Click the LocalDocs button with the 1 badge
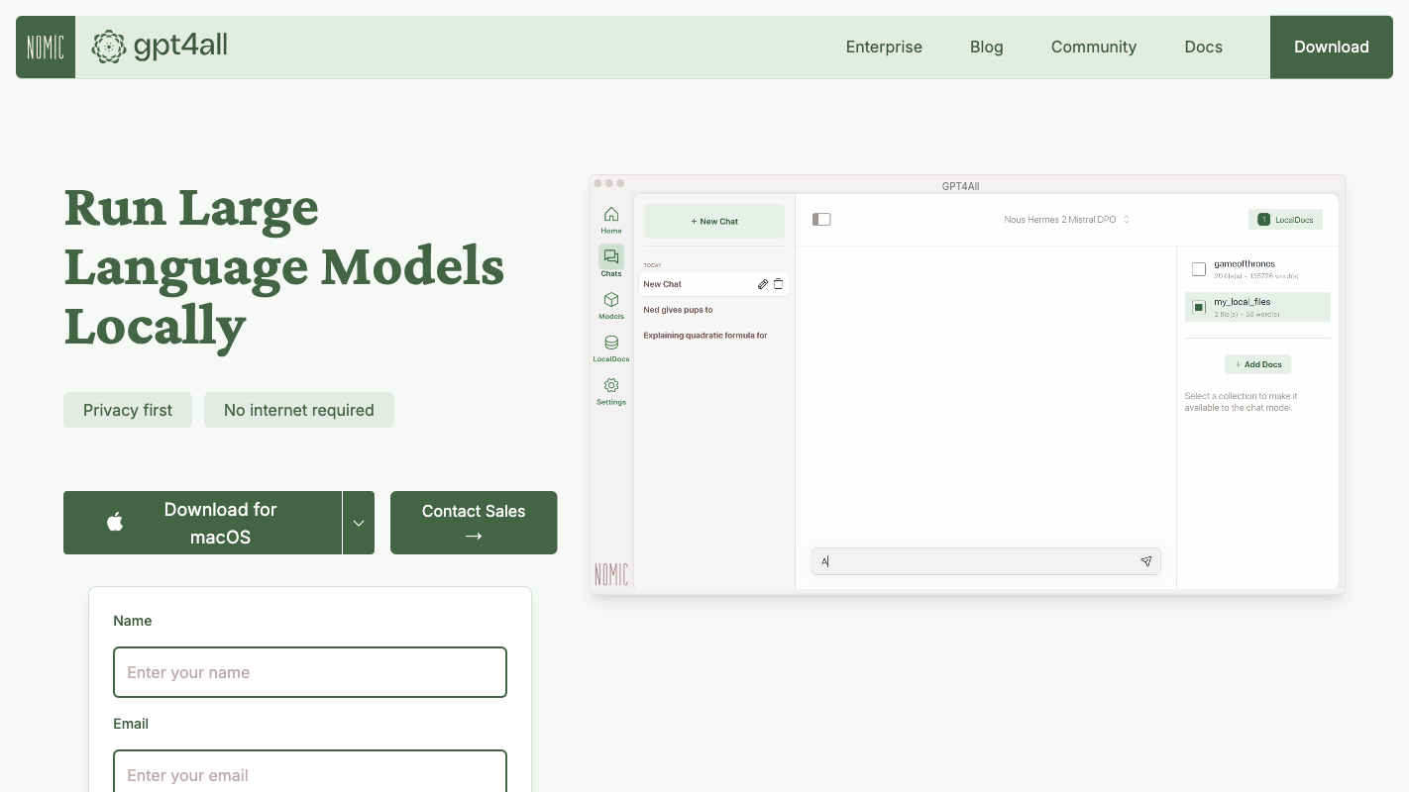 click(1285, 220)
